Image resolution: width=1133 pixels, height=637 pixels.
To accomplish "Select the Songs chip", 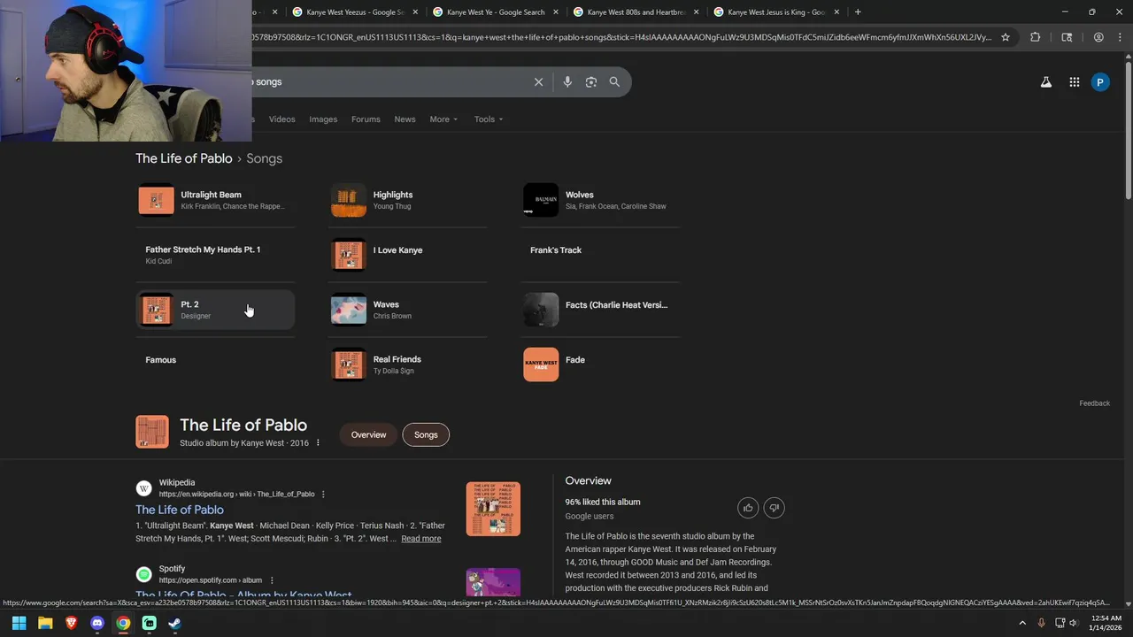I will point(426,435).
